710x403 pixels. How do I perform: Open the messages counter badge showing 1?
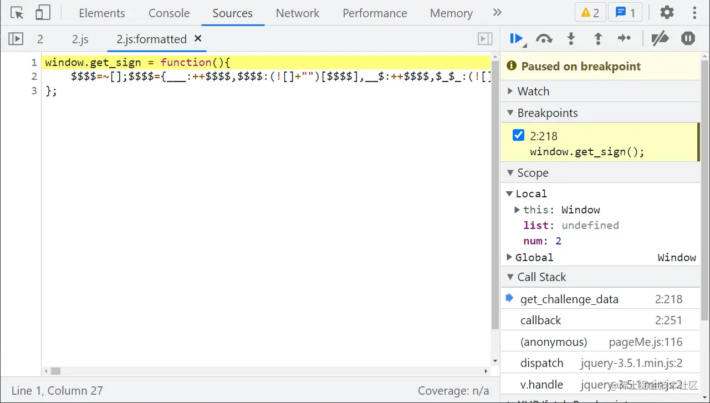tap(625, 13)
